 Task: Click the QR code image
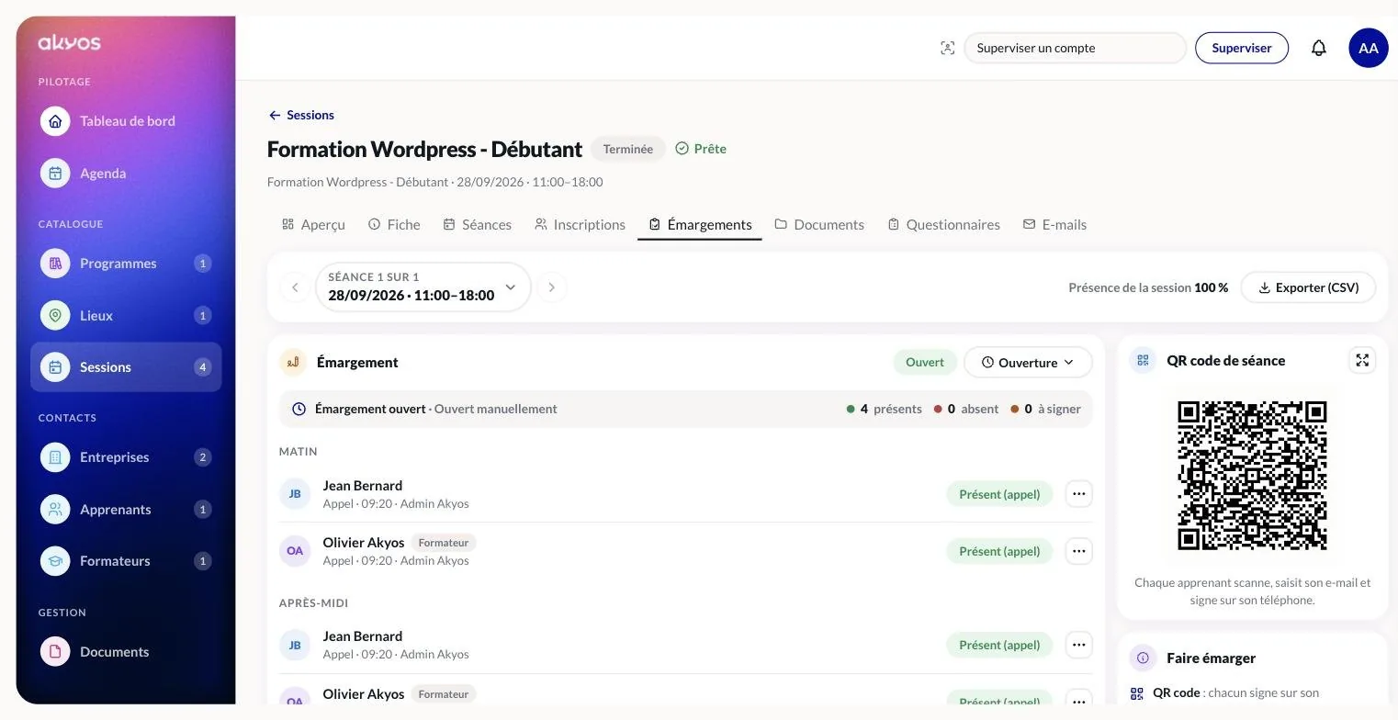(1252, 476)
